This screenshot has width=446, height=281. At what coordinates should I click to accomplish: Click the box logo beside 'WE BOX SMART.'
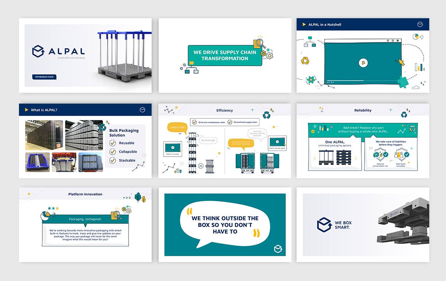(x=324, y=225)
